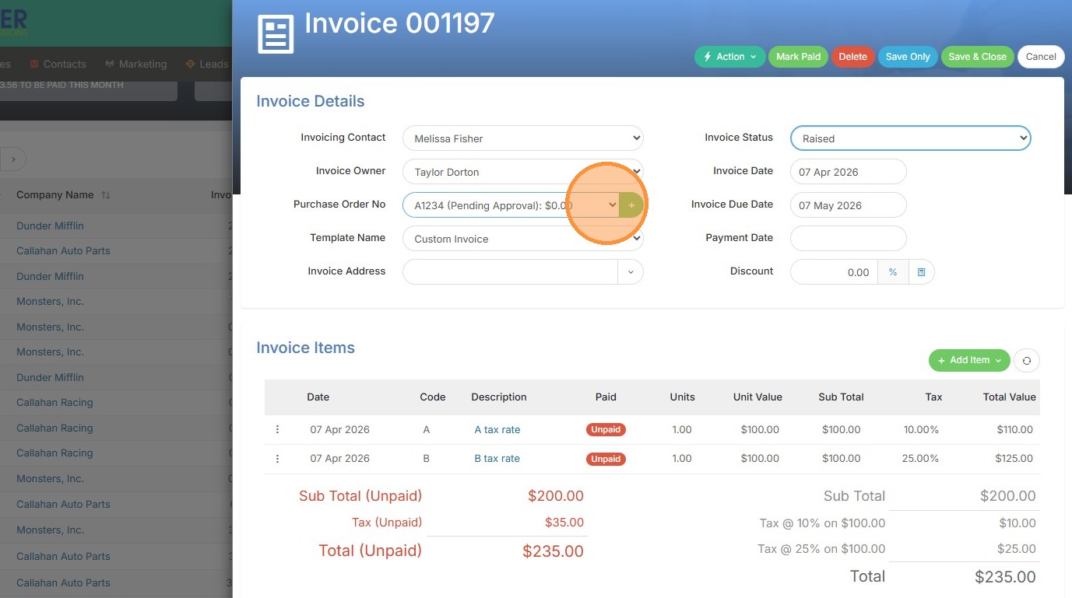Open first Callahan Racing company link
The width and height of the screenshot is (1072, 598).
(x=54, y=403)
